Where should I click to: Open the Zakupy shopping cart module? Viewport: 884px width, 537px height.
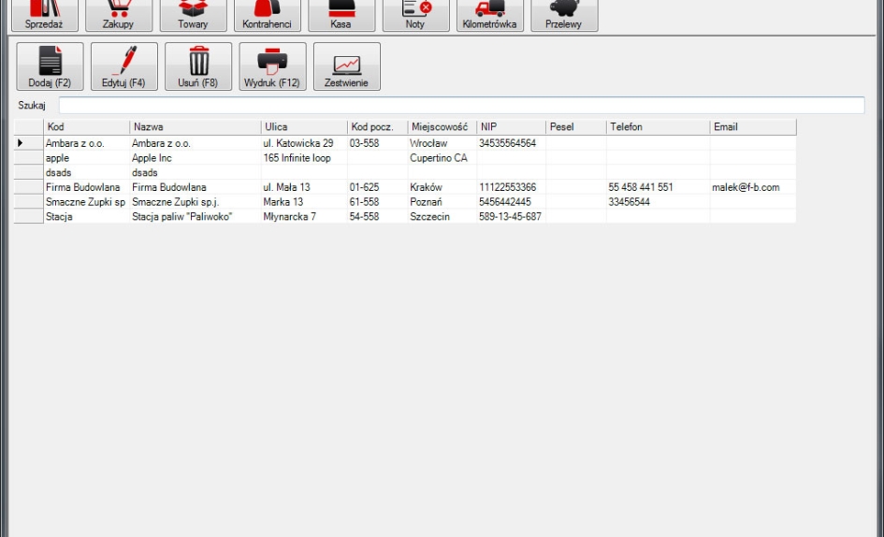[x=118, y=15]
